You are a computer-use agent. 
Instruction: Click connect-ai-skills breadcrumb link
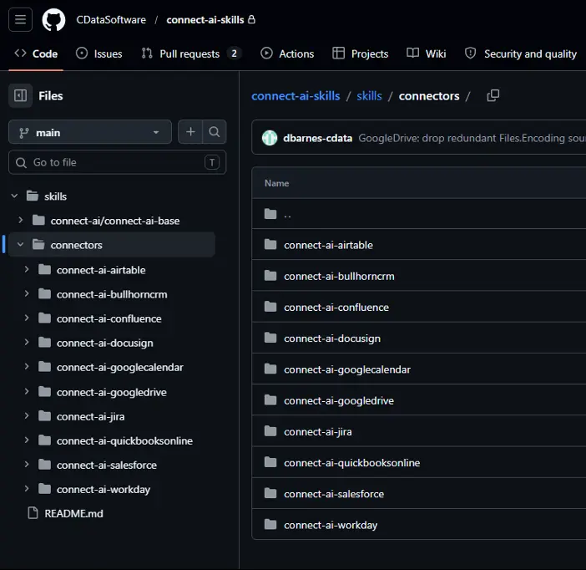[296, 96]
